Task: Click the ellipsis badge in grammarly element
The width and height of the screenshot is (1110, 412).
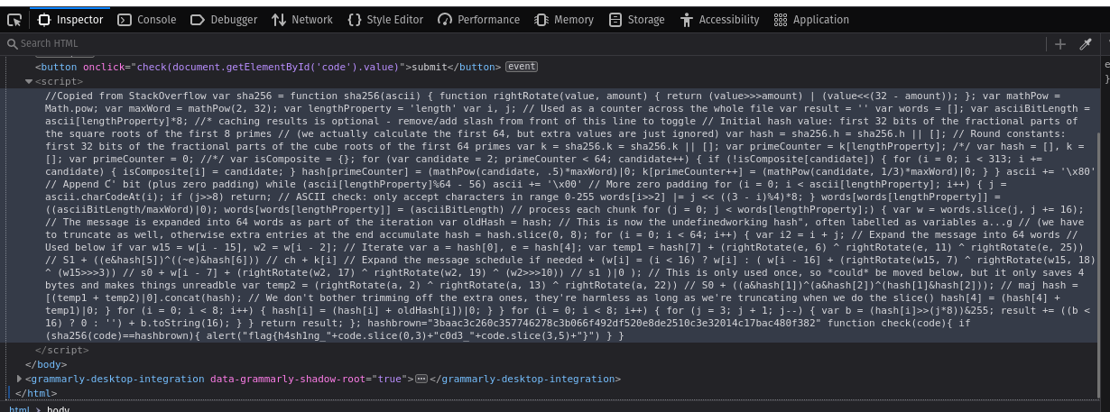Action: coord(421,379)
